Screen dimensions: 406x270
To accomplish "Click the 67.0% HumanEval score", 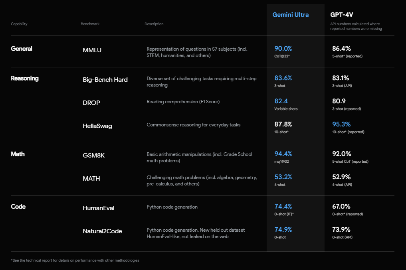I will click(341, 206).
